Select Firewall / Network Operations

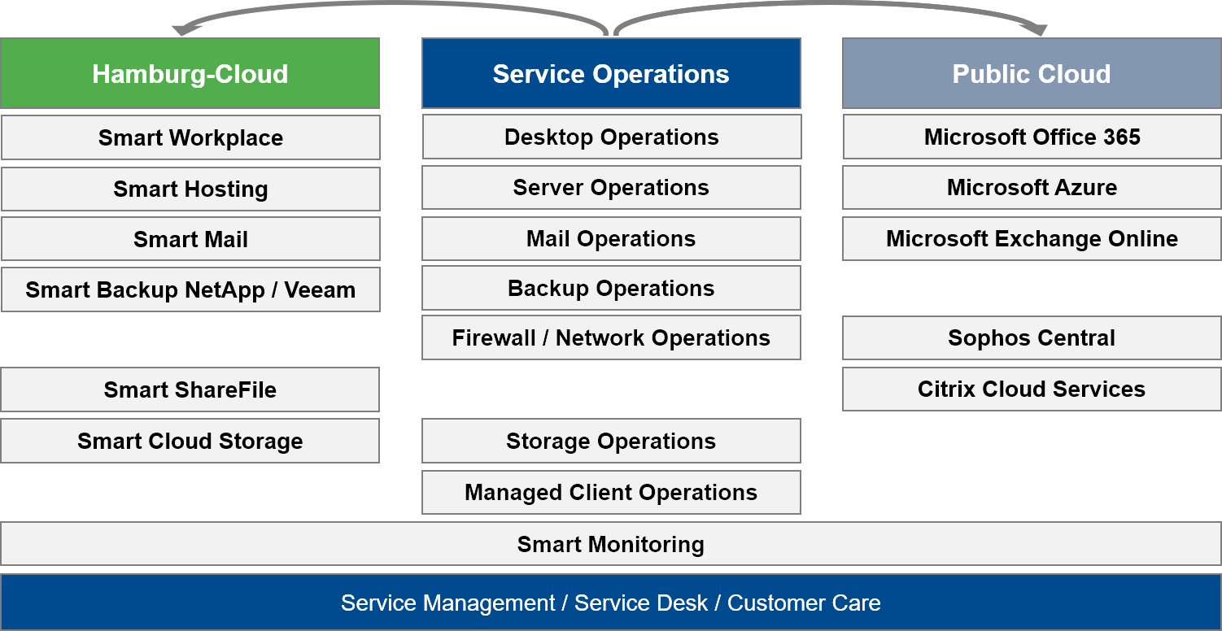click(611, 337)
